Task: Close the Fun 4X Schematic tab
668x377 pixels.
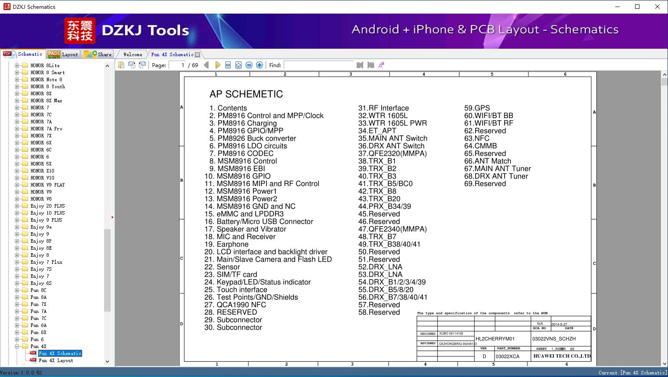Action: 198,54
